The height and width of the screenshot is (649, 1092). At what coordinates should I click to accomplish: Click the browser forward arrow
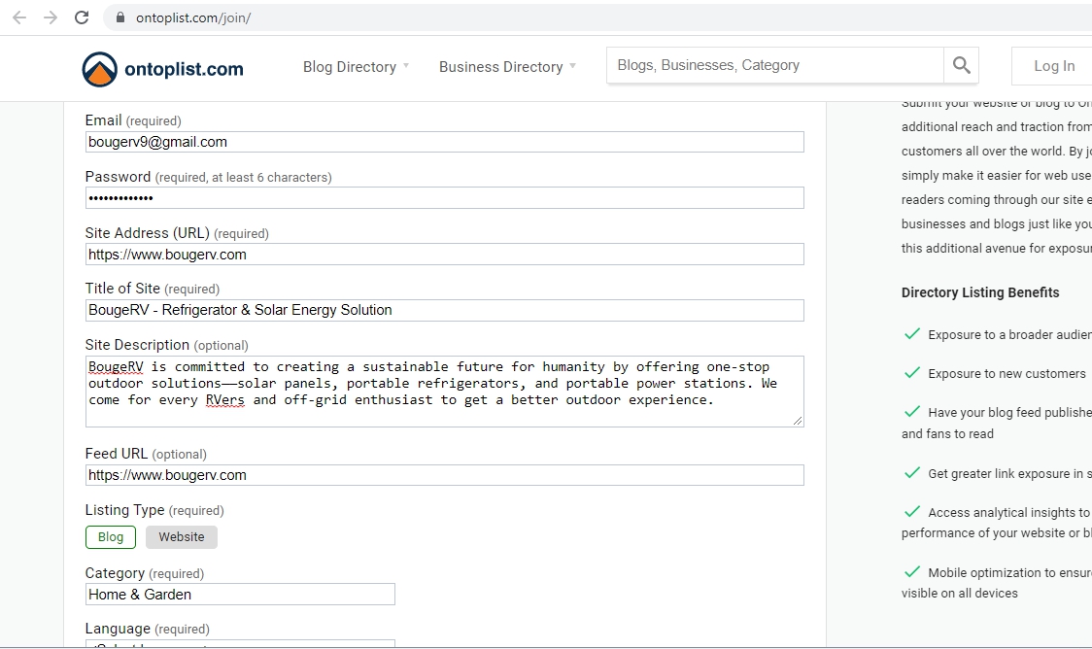coord(51,17)
